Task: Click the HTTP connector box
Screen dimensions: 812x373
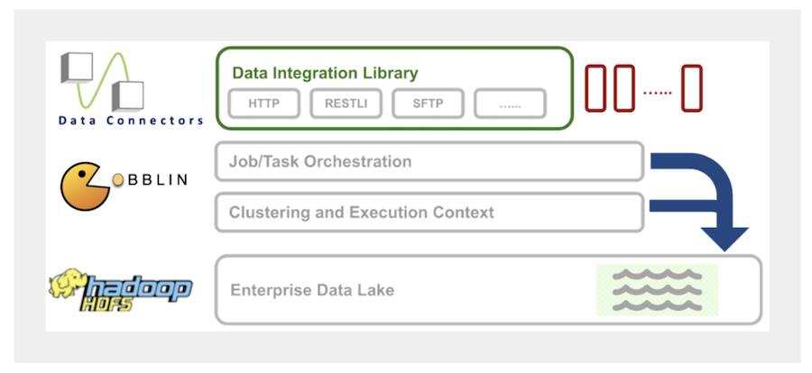Action: click(x=263, y=104)
